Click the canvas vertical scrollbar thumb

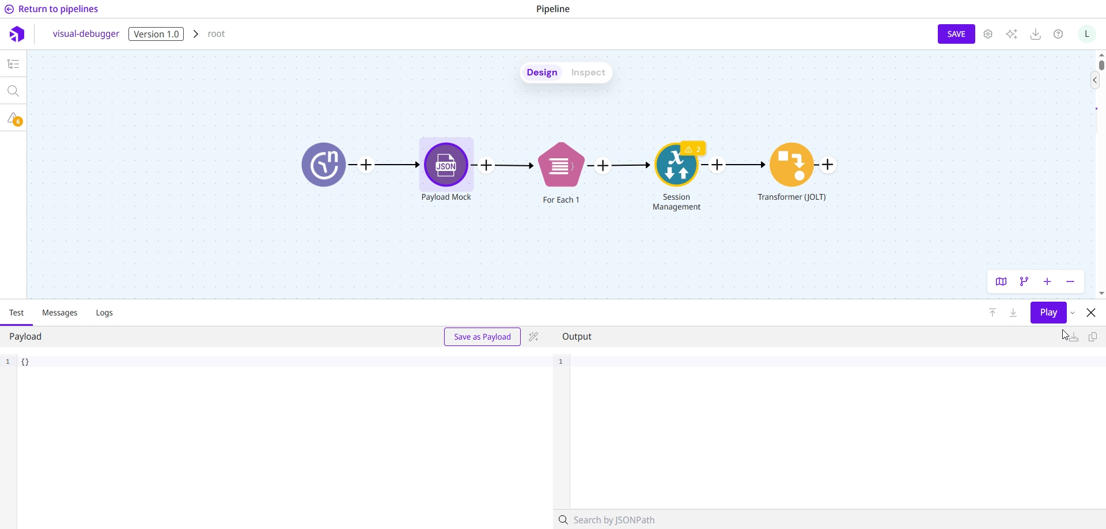(1101, 65)
